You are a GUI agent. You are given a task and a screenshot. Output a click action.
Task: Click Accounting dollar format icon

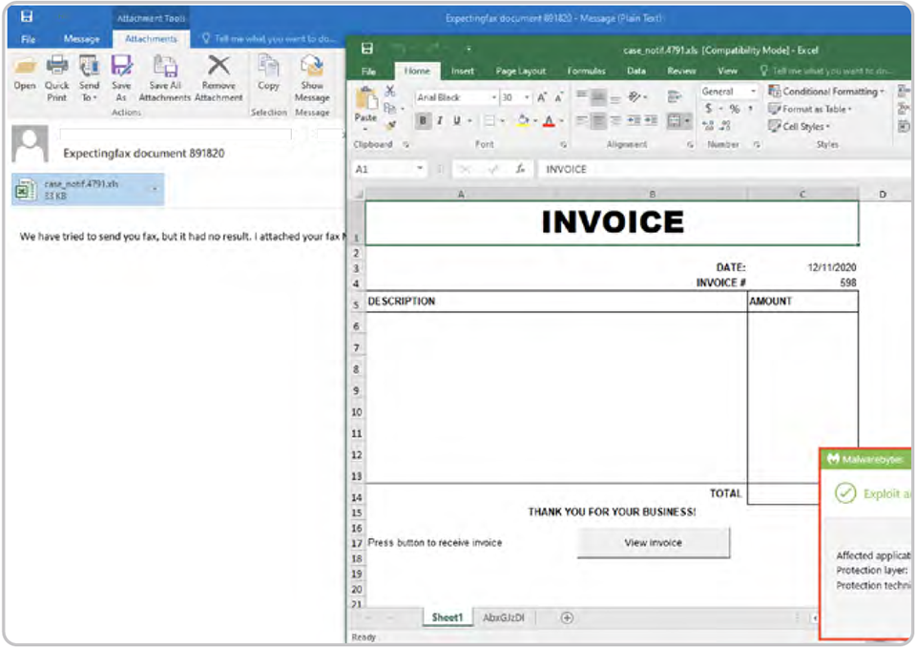pyautogui.click(x=708, y=108)
